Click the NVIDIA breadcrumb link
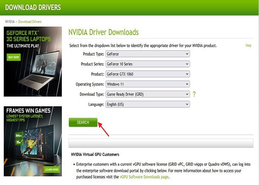This screenshot has width=259, height=185. click(10, 21)
